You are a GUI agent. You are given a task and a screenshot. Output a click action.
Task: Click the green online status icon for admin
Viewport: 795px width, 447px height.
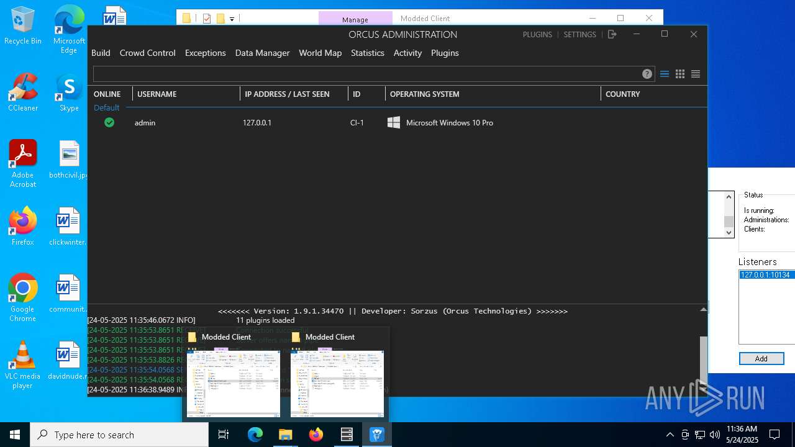click(x=109, y=123)
